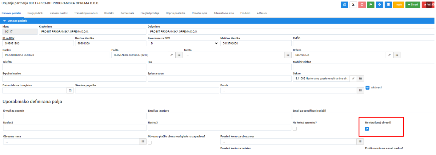Viewport: 436px width, 155px height.
Task: Open the Datum izbrisa calendar picker
Action: click(70, 90)
